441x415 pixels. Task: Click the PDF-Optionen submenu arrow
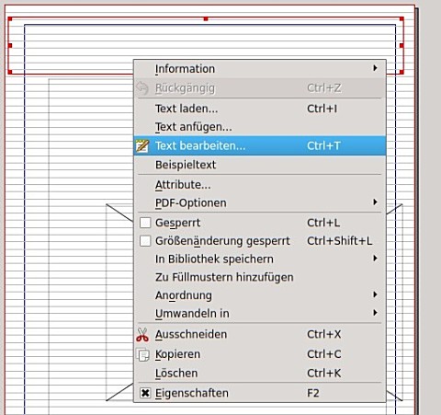[x=375, y=202]
